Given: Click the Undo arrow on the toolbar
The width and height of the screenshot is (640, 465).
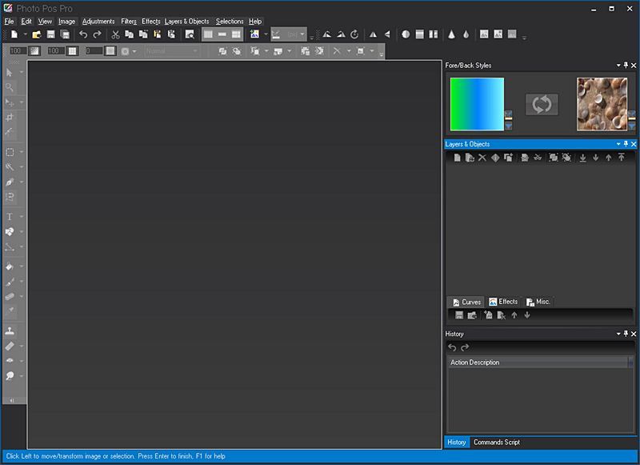Looking at the screenshot, I should (x=83, y=34).
